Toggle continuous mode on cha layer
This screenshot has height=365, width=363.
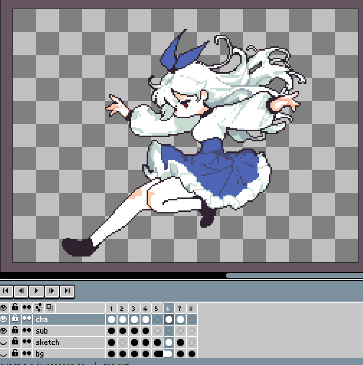pos(27,319)
